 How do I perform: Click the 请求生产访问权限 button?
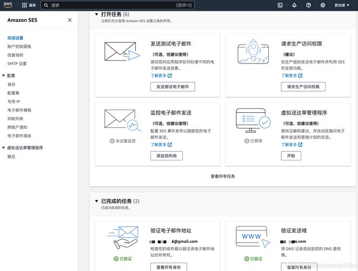pos(303,87)
